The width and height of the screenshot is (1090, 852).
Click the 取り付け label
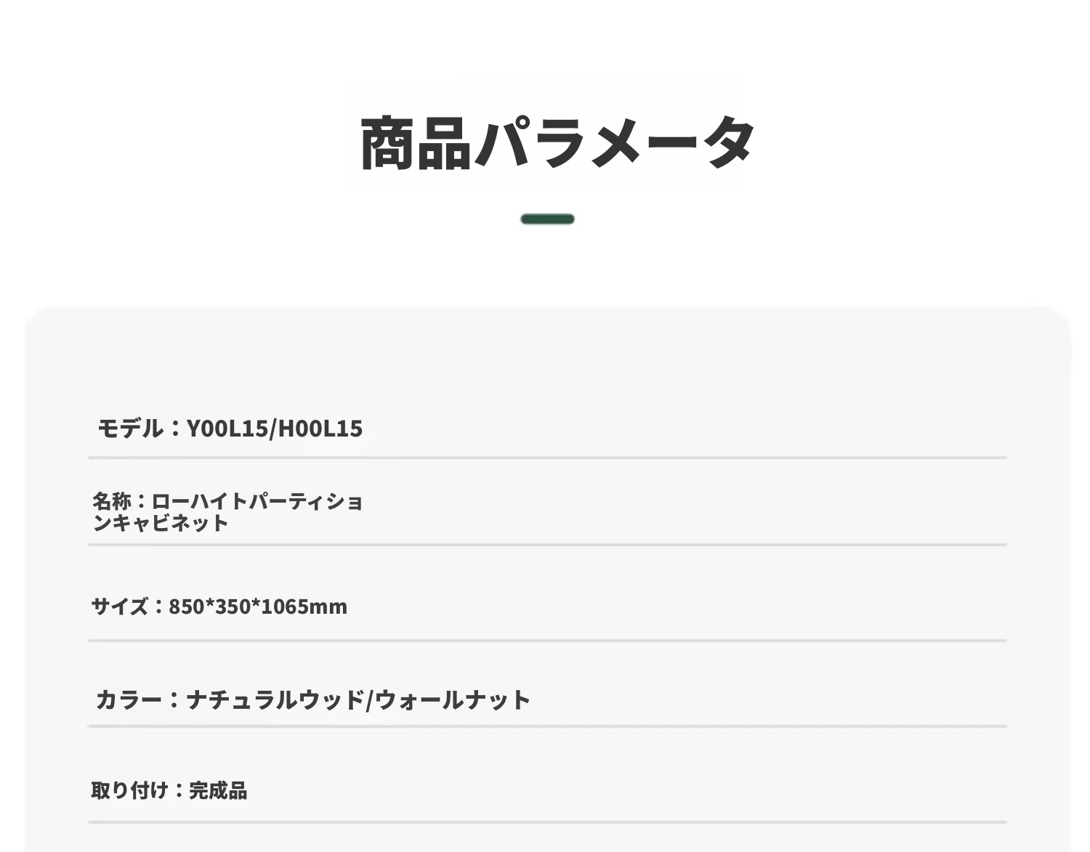pos(130,790)
